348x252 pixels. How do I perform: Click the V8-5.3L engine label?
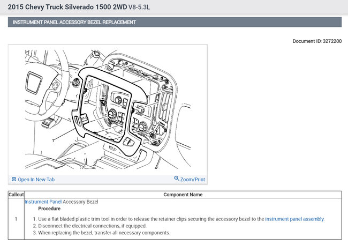[x=139, y=7]
